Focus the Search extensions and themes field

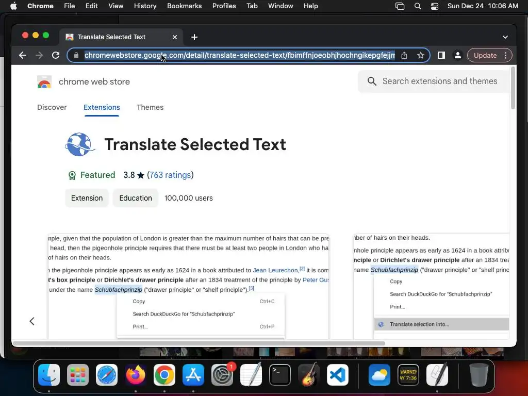click(434, 81)
